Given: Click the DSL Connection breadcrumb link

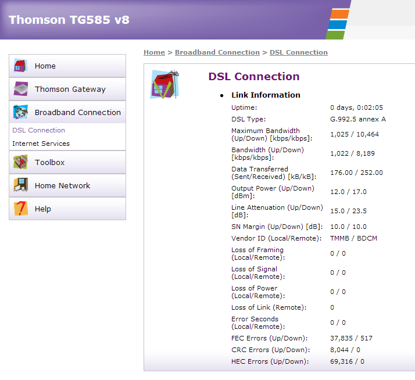Looking at the screenshot, I should coord(299,52).
